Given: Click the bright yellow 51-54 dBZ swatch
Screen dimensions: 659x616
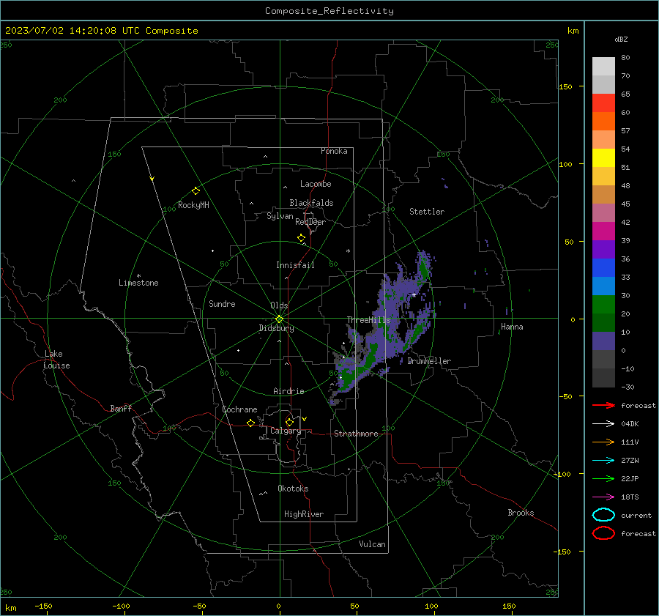Looking at the screenshot, I should point(603,158).
